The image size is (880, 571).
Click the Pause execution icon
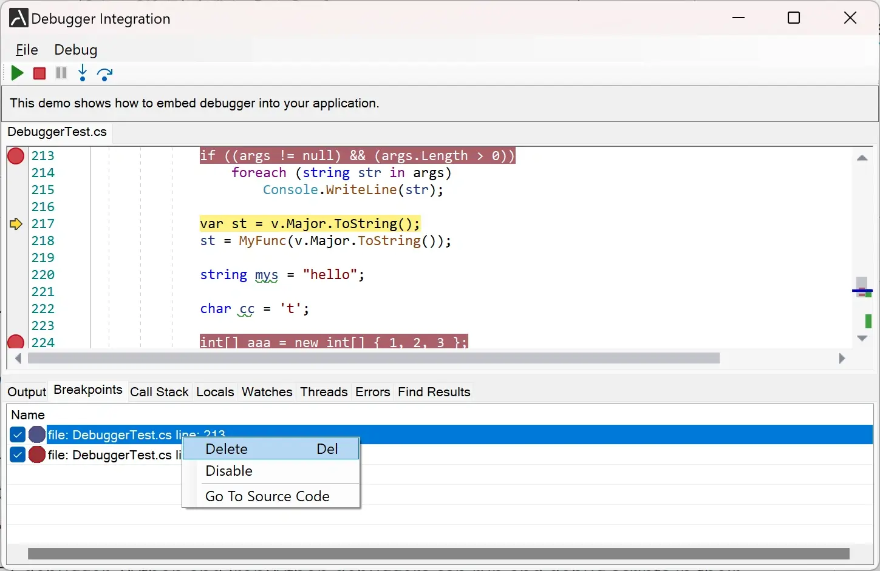point(61,73)
